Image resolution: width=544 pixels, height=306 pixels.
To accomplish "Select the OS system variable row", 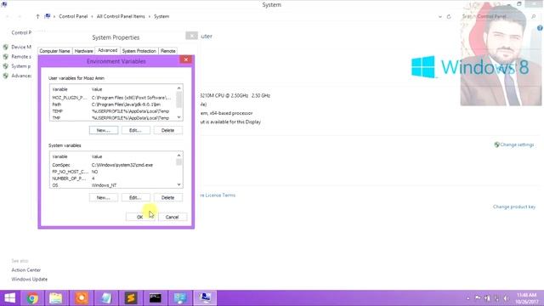I will (113, 185).
